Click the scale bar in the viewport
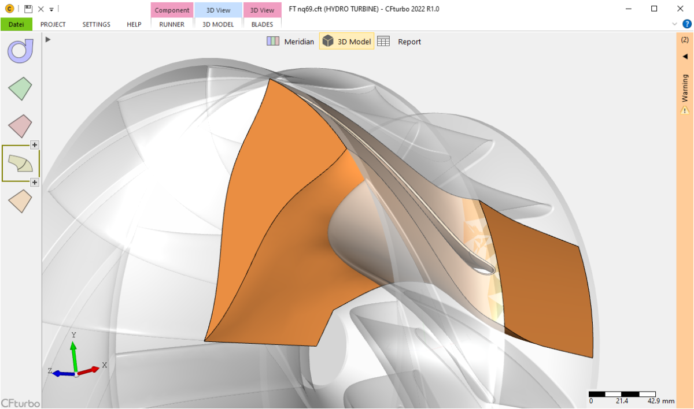This screenshot has width=694, height=409. pyautogui.click(x=632, y=397)
